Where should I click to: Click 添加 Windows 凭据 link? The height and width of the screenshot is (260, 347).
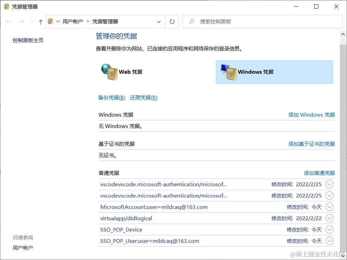(x=311, y=115)
